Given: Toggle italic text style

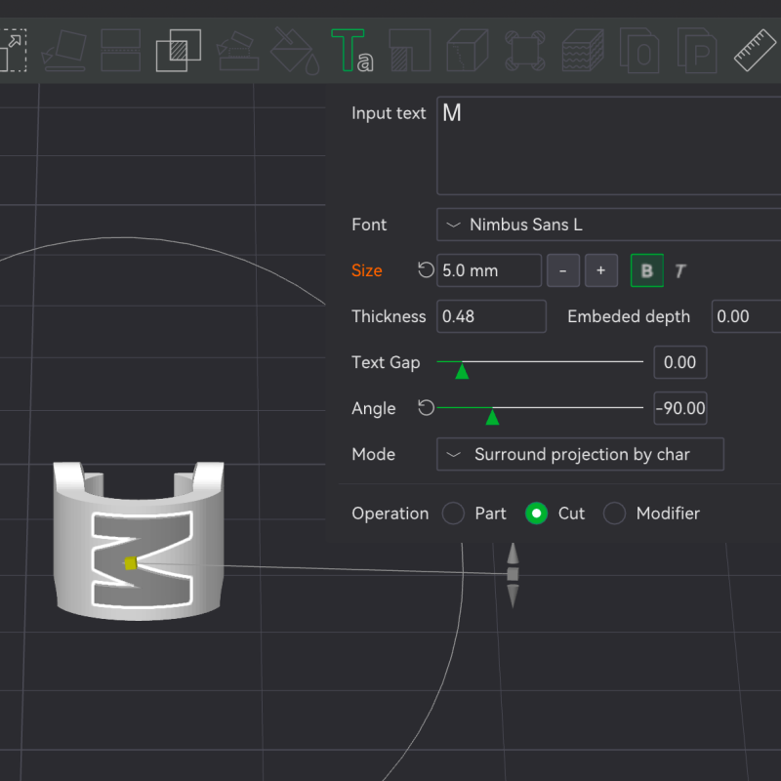Looking at the screenshot, I should [680, 271].
